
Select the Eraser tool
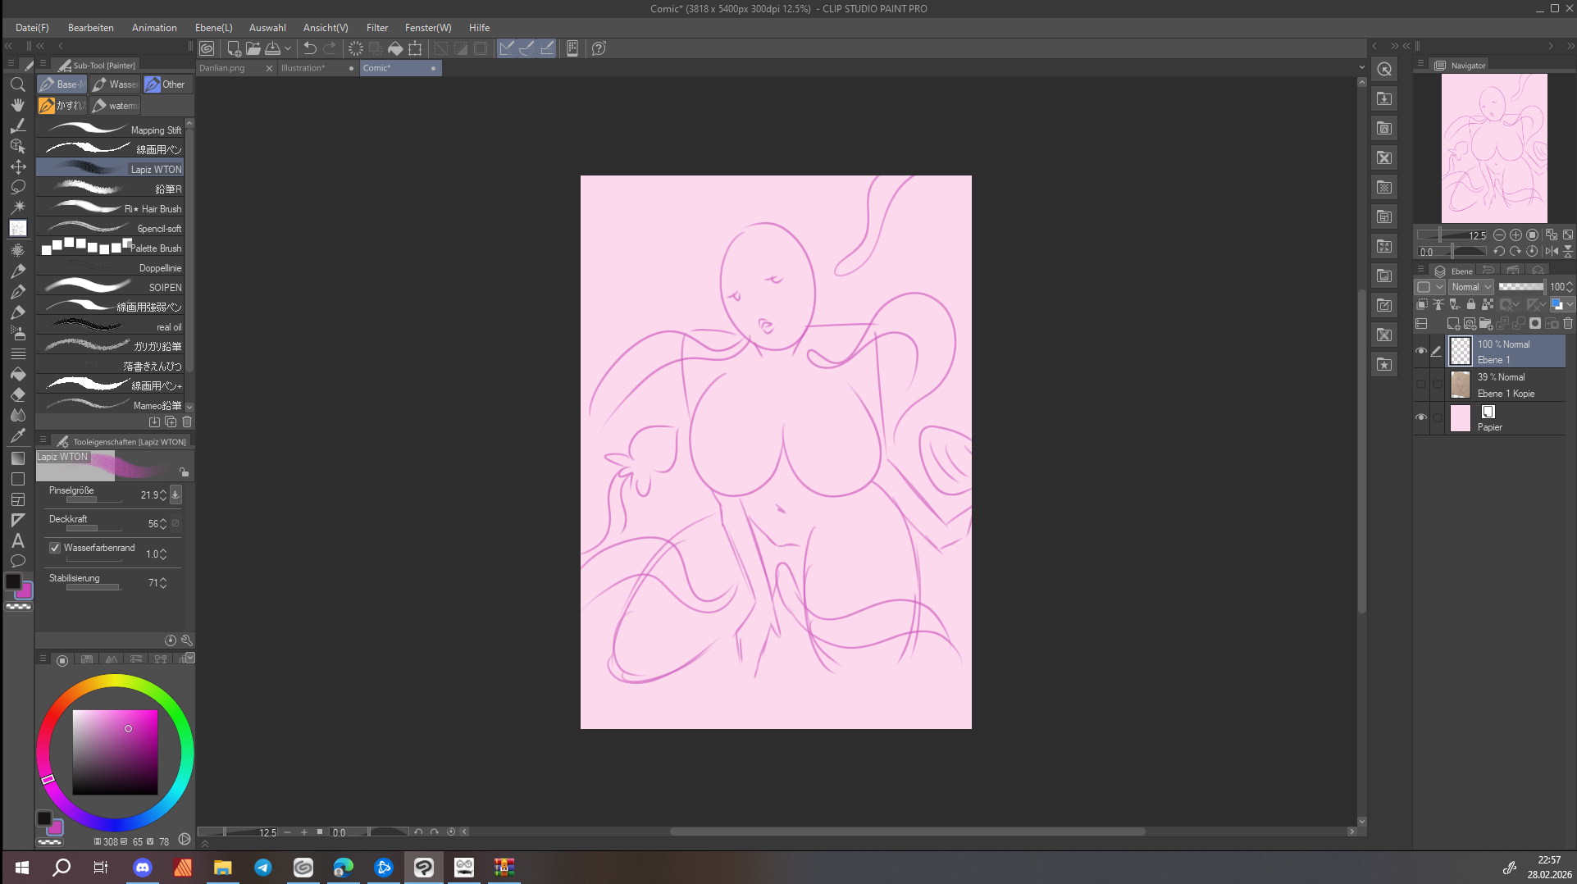point(17,394)
